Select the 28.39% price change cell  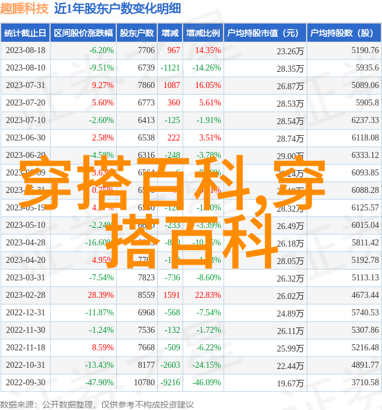click(x=101, y=295)
